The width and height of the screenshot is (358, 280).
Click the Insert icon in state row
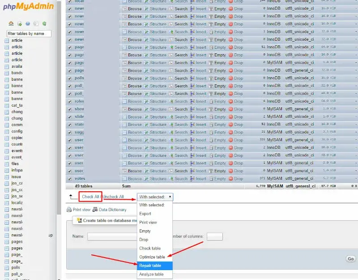192,125
